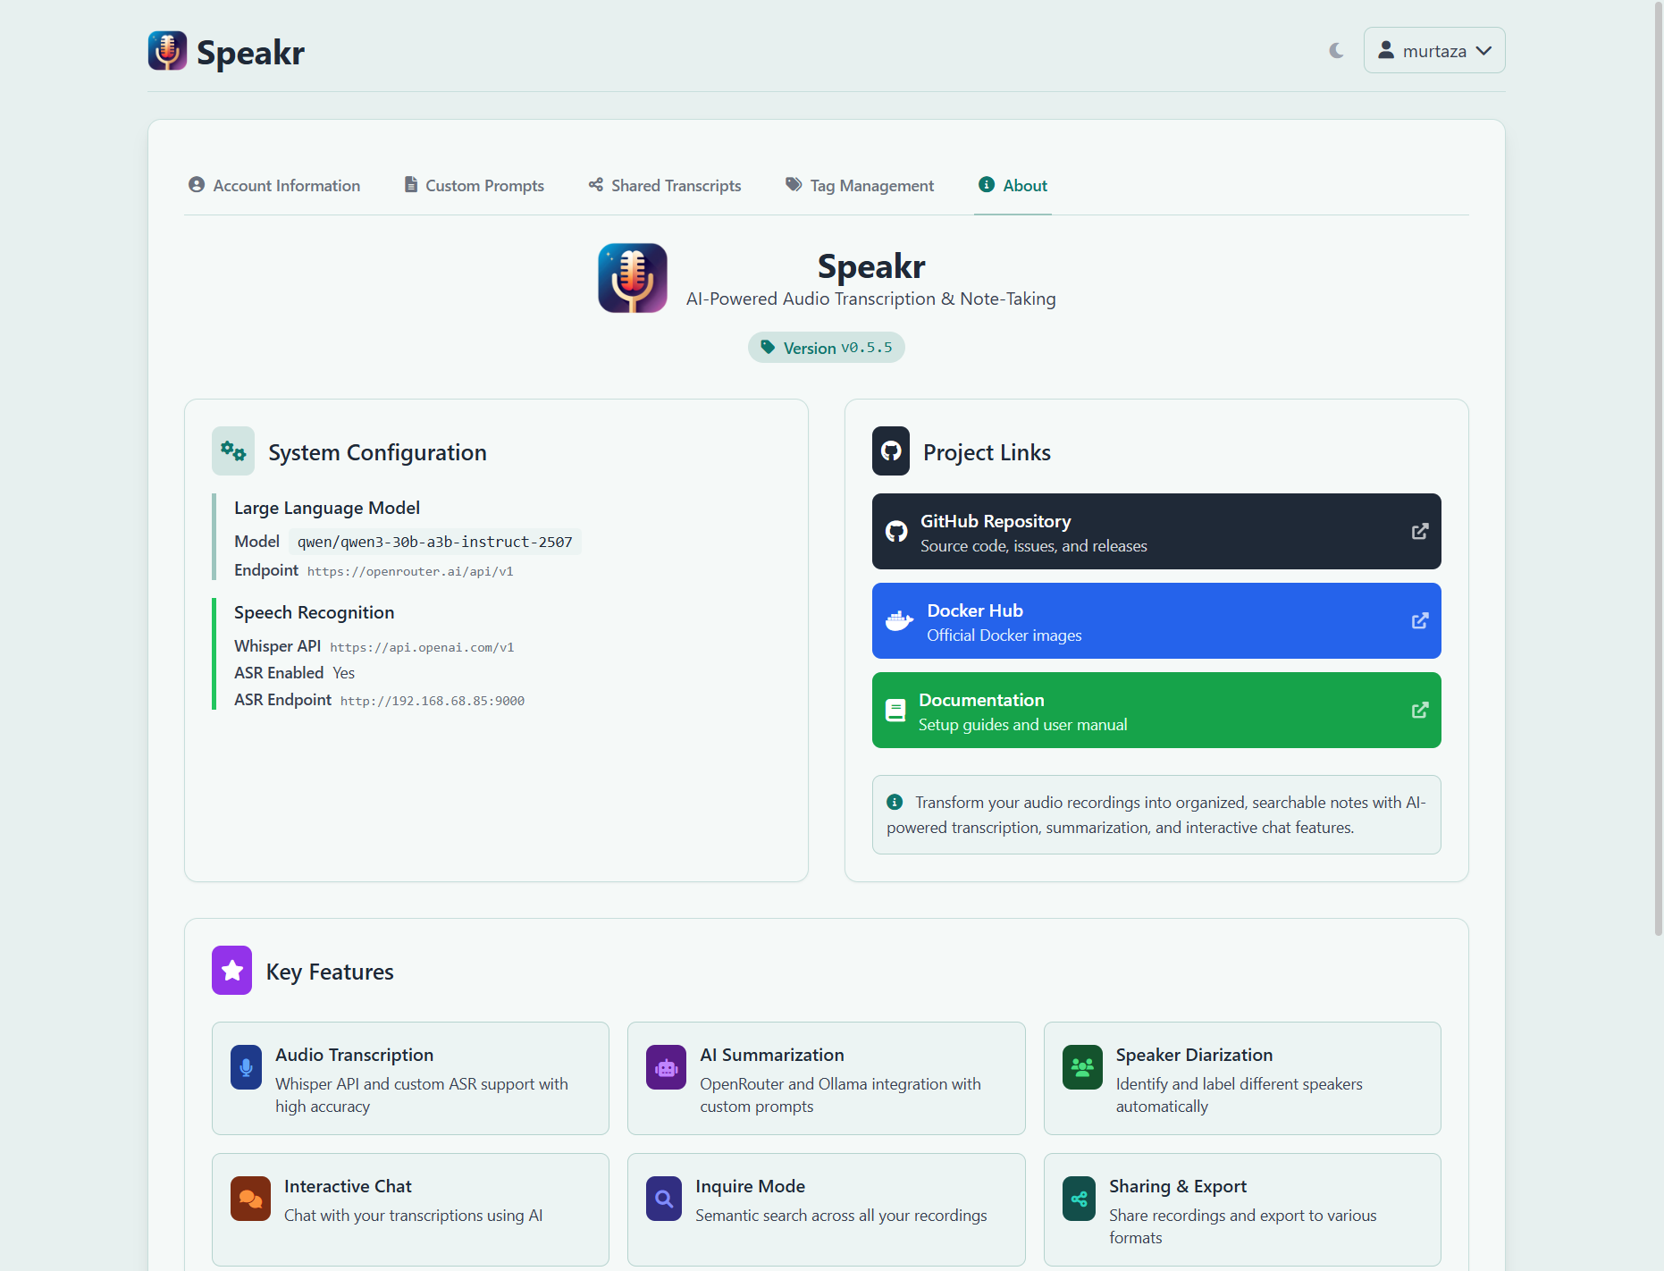The image size is (1664, 1271).
Task: Click the Inquire Mode feature title
Action: (751, 1186)
